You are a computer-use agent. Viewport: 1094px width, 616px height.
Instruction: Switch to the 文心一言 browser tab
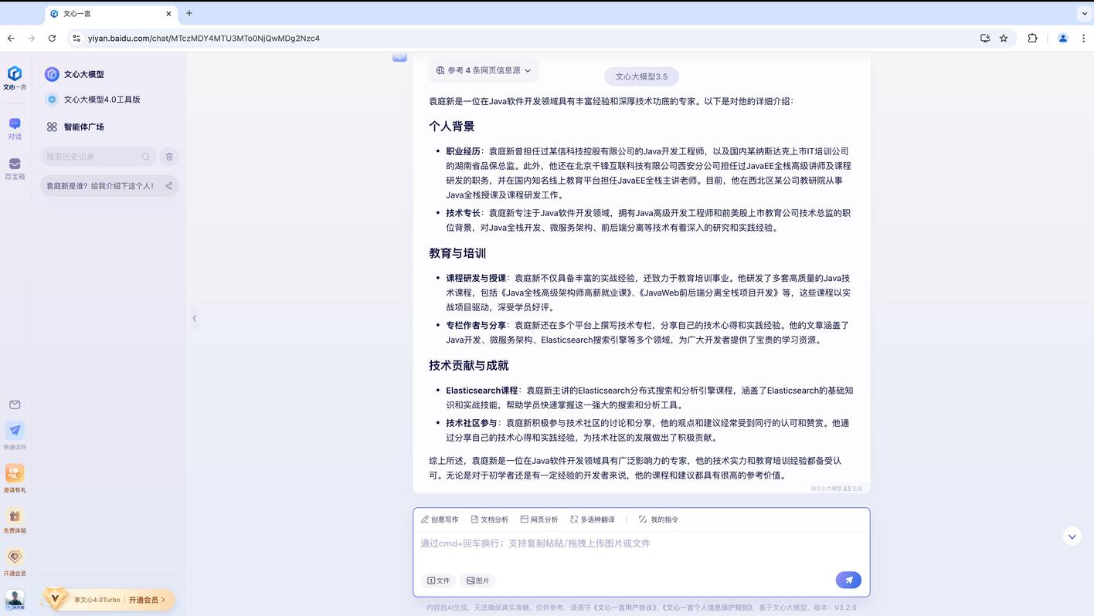(110, 13)
